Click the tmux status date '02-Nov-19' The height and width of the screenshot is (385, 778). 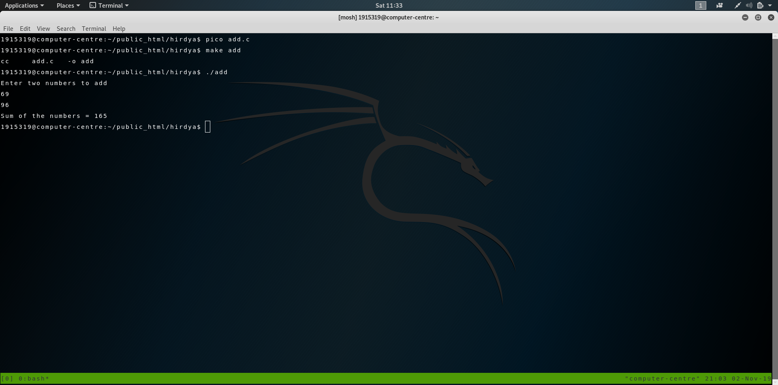click(752, 379)
